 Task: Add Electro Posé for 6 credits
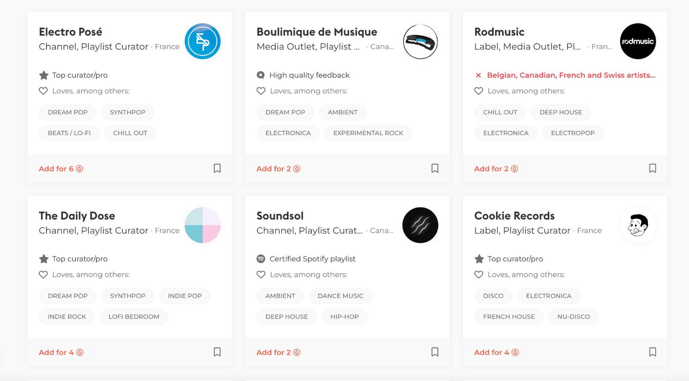pos(61,168)
